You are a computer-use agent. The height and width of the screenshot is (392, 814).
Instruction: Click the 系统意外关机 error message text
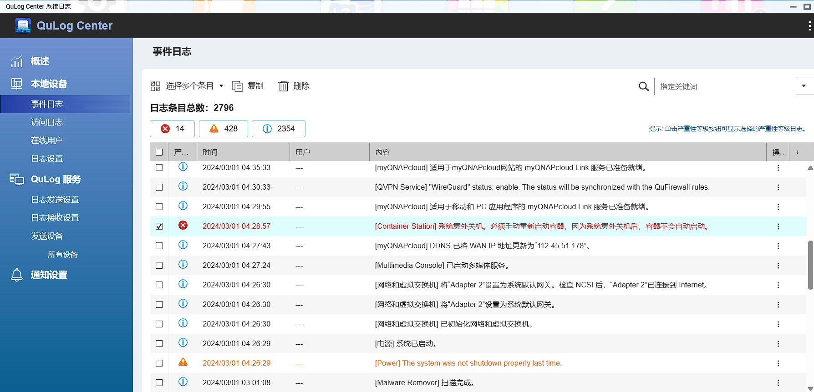(x=543, y=226)
